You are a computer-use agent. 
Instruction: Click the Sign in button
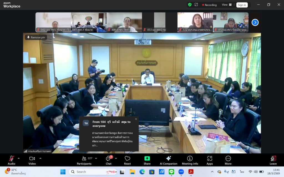tap(242, 5)
